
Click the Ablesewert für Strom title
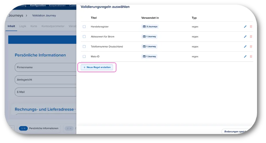103,37
